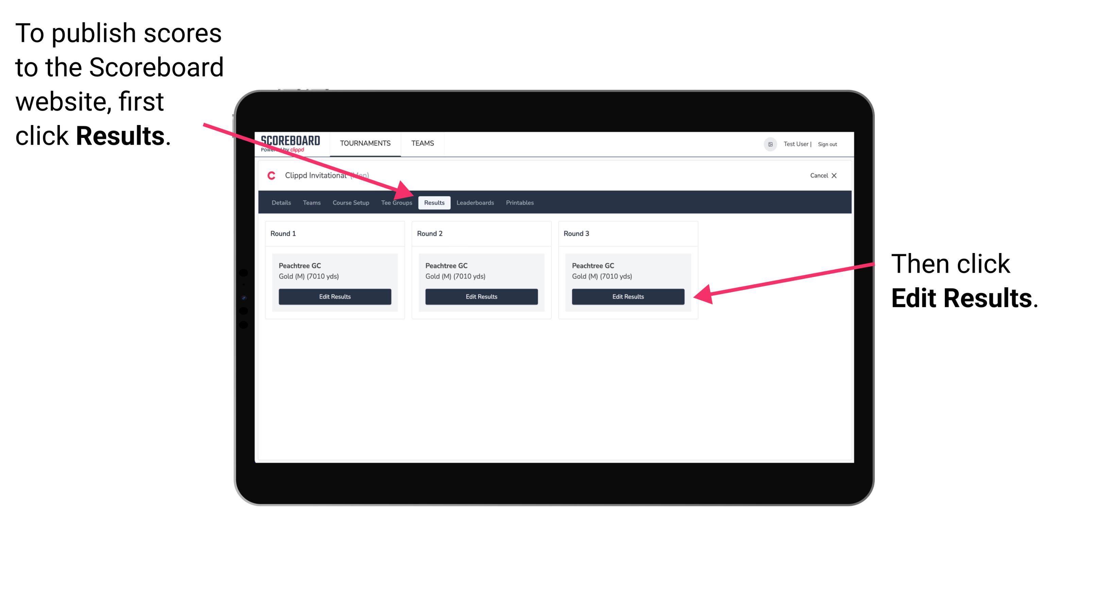The height and width of the screenshot is (595, 1107).
Task: Click the Cancel 'X' icon
Action: tap(836, 175)
